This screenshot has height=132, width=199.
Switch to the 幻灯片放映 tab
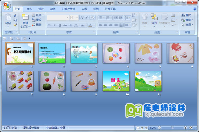tap(69, 9)
